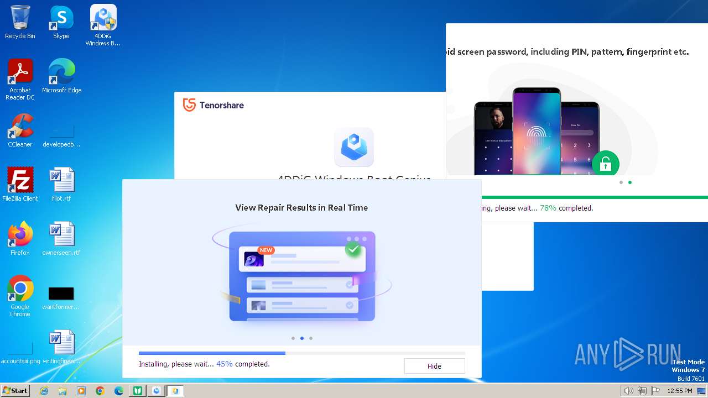Select the ownerseen.rtf document
Screen dimensions: 708x398
coord(61,239)
